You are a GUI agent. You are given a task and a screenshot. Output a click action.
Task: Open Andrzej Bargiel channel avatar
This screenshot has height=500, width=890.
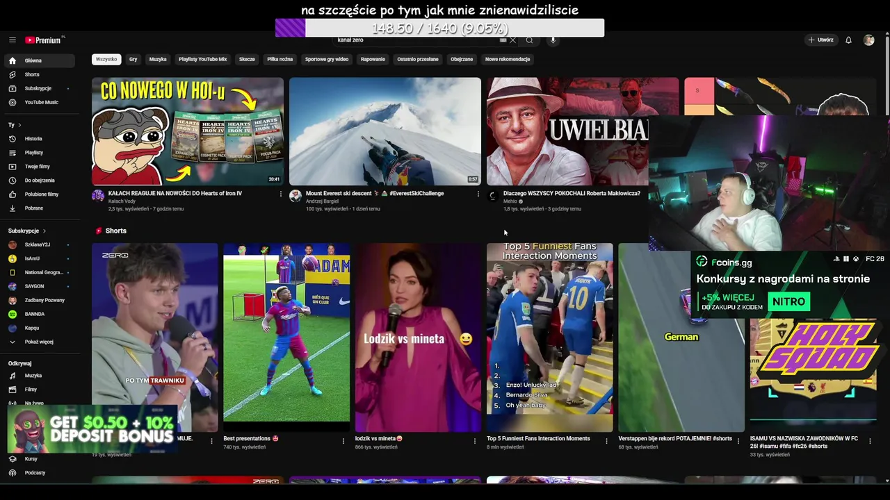[x=296, y=196]
